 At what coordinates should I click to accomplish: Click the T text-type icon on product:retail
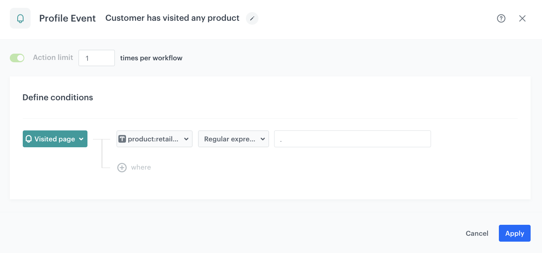123,139
